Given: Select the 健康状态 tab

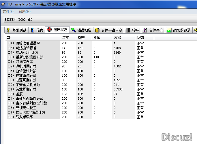Looking at the screenshot, I should pyautogui.click(x=57, y=30).
